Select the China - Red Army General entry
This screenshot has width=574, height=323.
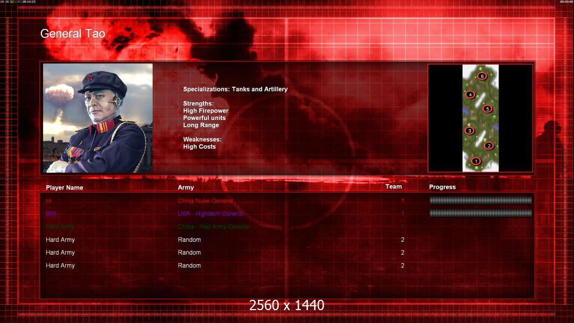coord(214,227)
